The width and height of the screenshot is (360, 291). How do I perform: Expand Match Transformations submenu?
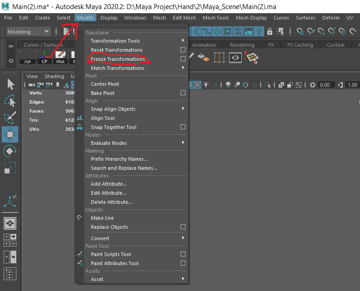click(183, 68)
